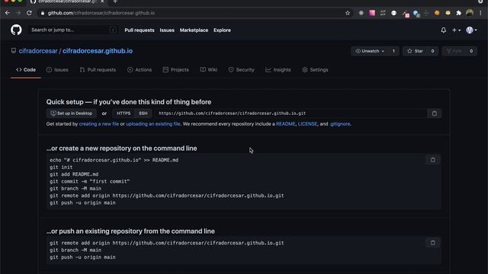Go forward in browser history
The height and width of the screenshot is (274, 488).
pos(18,13)
